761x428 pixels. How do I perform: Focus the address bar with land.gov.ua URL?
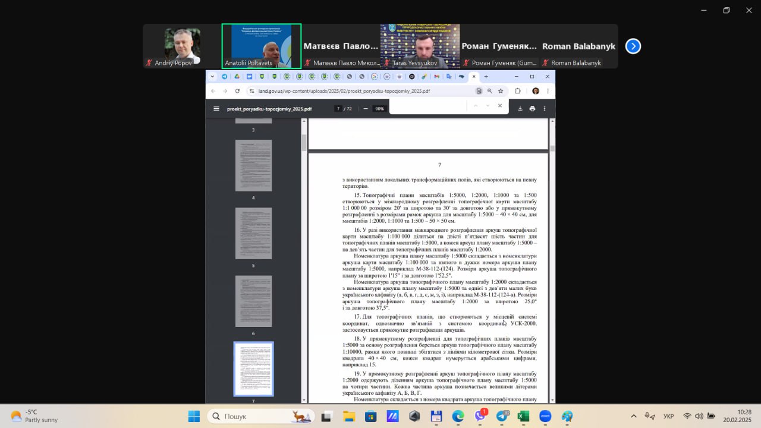point(344,92)
